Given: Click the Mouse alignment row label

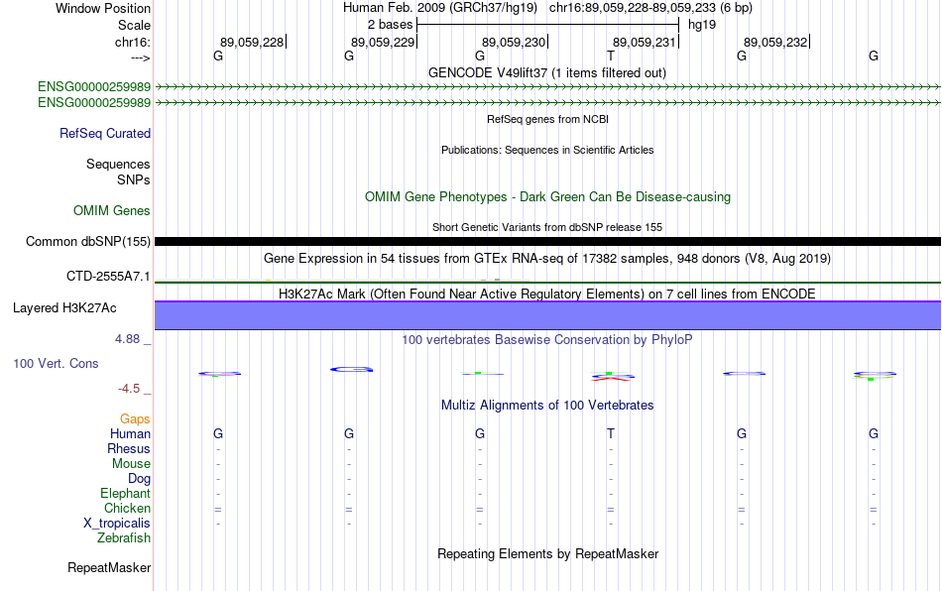Looking at the screenshot, I should click(132, 464).
